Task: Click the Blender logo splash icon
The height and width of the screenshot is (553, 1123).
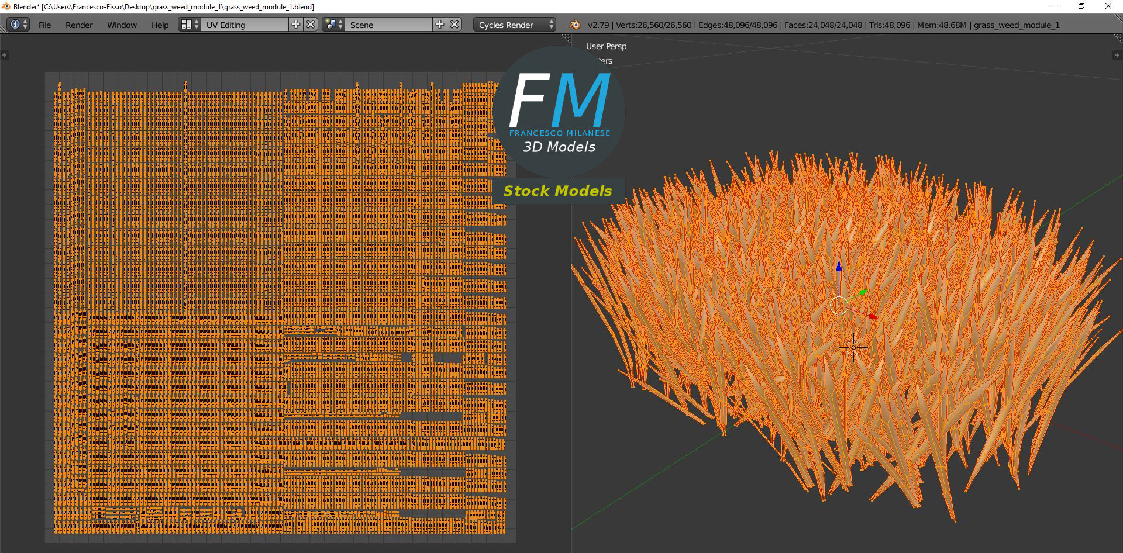Action: 575,25
